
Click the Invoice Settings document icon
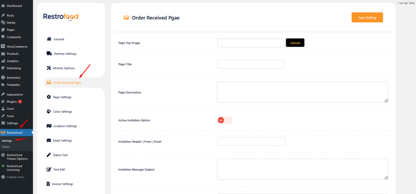click(49, 184)
